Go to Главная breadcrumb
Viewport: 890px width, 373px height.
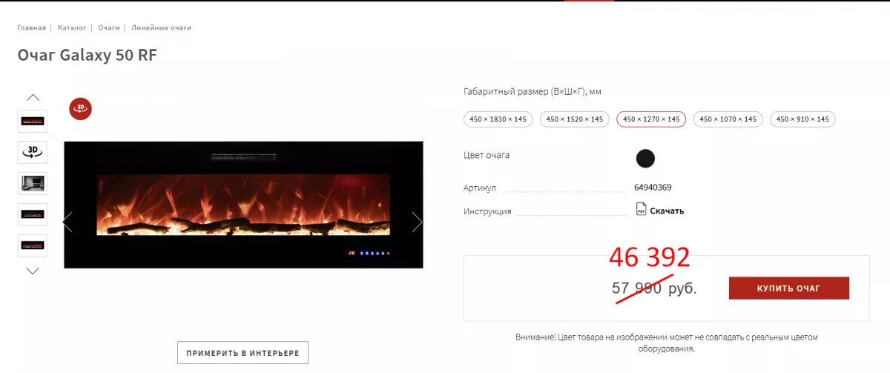tap(32, 28)
